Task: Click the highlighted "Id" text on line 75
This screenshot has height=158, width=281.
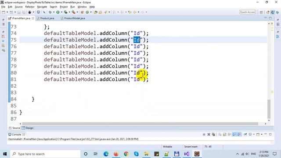Action: pos(137,40)
